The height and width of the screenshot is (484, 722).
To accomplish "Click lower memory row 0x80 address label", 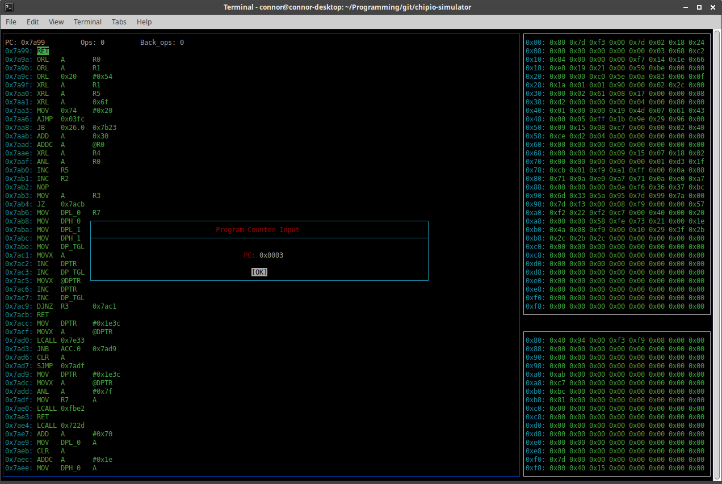I will point(535,340).
